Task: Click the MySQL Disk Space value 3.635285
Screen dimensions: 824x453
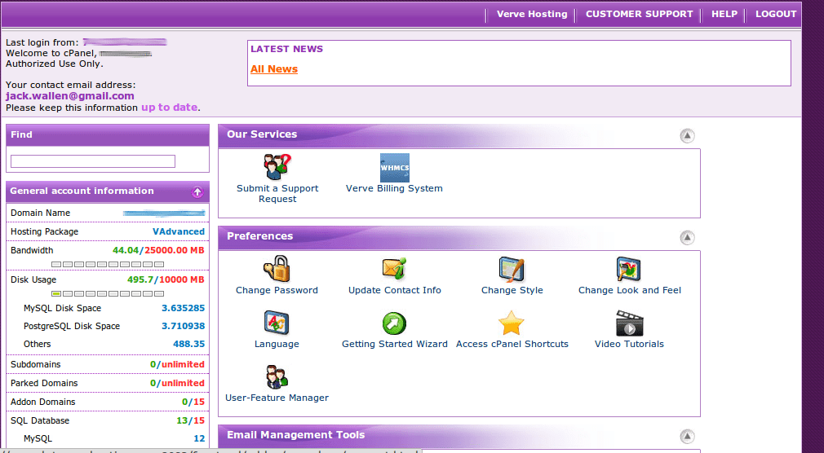Action: tap(183, 308)
